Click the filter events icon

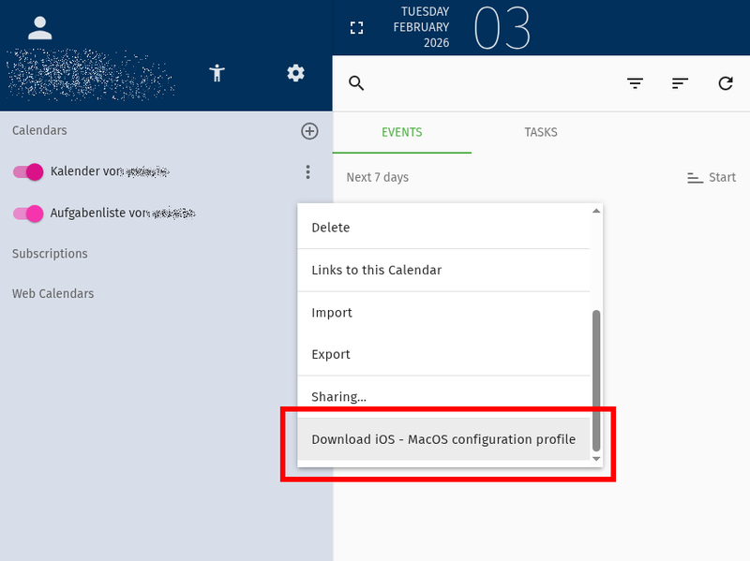pyautogui.click(x=635, y=82)
